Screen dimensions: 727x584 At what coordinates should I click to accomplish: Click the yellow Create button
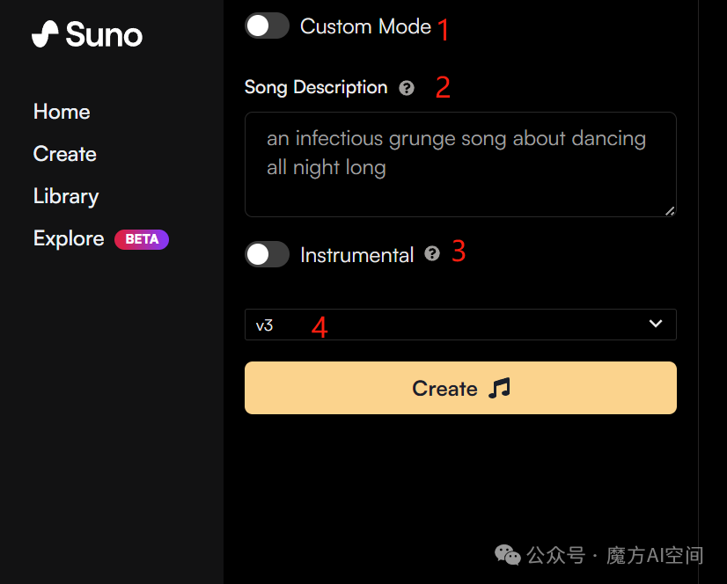click(460, 388)
